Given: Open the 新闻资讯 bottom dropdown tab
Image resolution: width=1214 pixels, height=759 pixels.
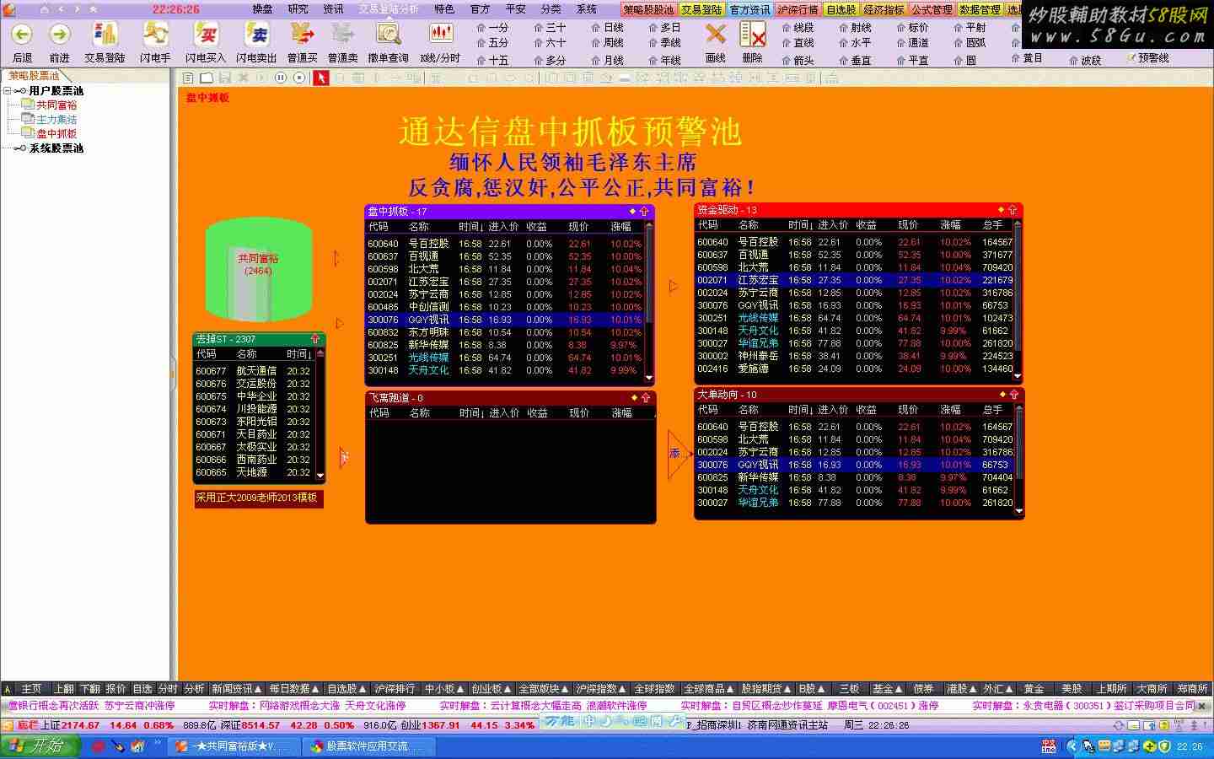Looking at the screenshot, I should coord(236,689).
